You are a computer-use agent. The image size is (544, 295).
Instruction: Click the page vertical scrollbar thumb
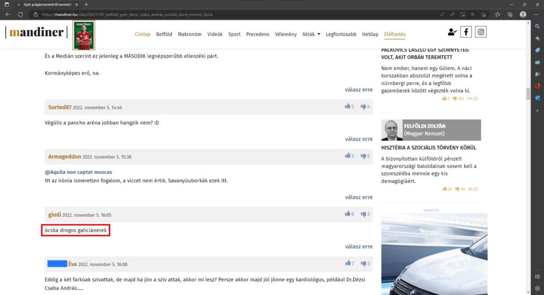tap(528, 94)
